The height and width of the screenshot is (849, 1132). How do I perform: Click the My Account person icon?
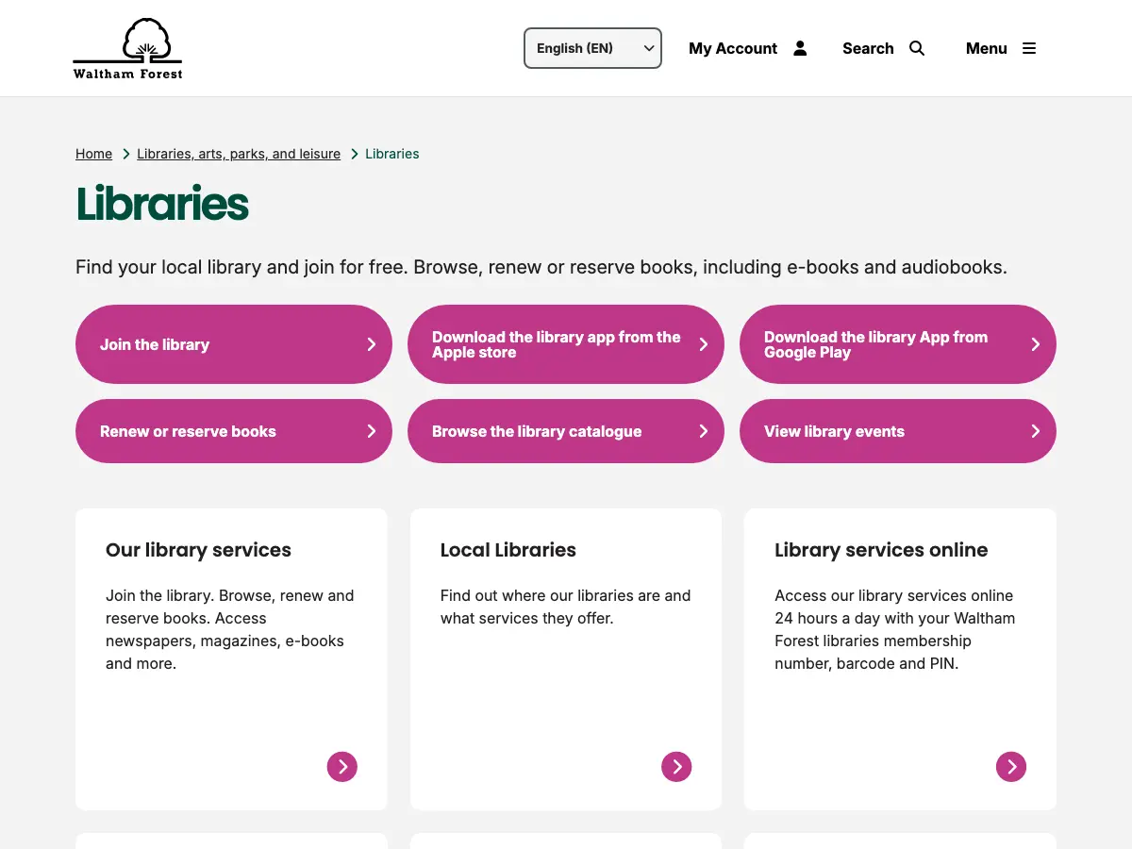point(800,48)
